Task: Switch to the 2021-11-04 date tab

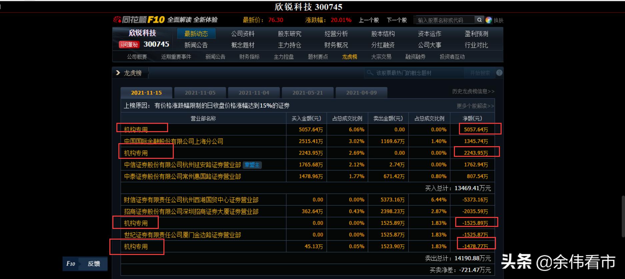Action: 254,93
